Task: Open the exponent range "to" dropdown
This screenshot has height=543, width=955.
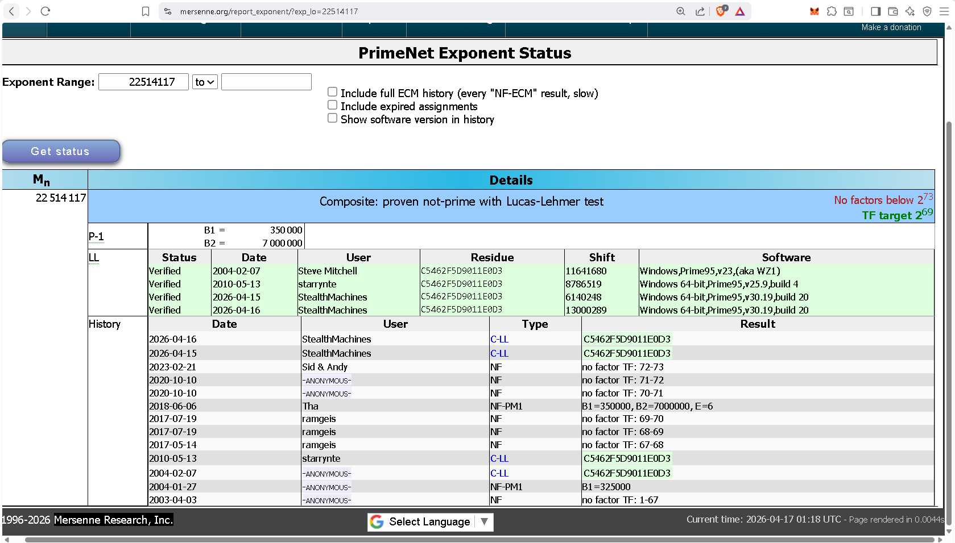Action: coord(205,82)
